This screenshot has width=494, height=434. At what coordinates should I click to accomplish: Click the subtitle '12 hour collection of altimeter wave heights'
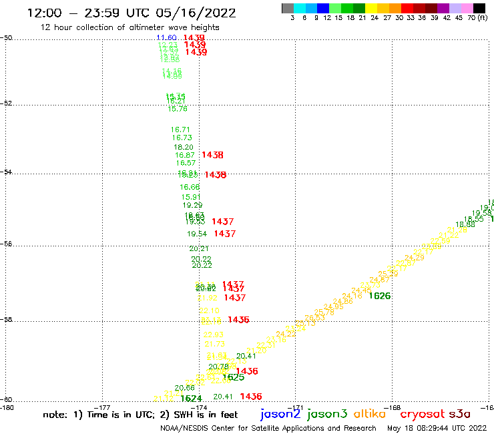pos(130,27)
